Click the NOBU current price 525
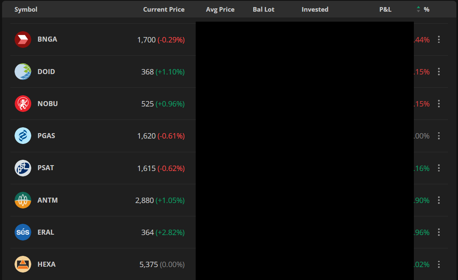The image size is (458, 280). click(147, 104)
